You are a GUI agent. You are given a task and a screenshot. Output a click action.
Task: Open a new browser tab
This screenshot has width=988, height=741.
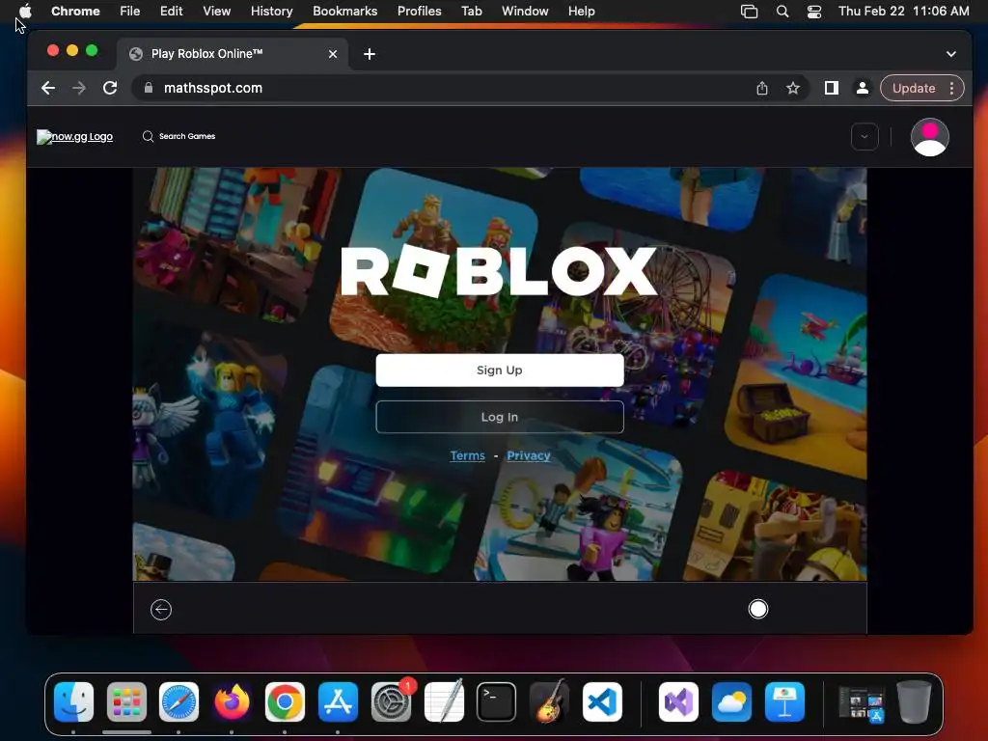click(x=370, y=54)
